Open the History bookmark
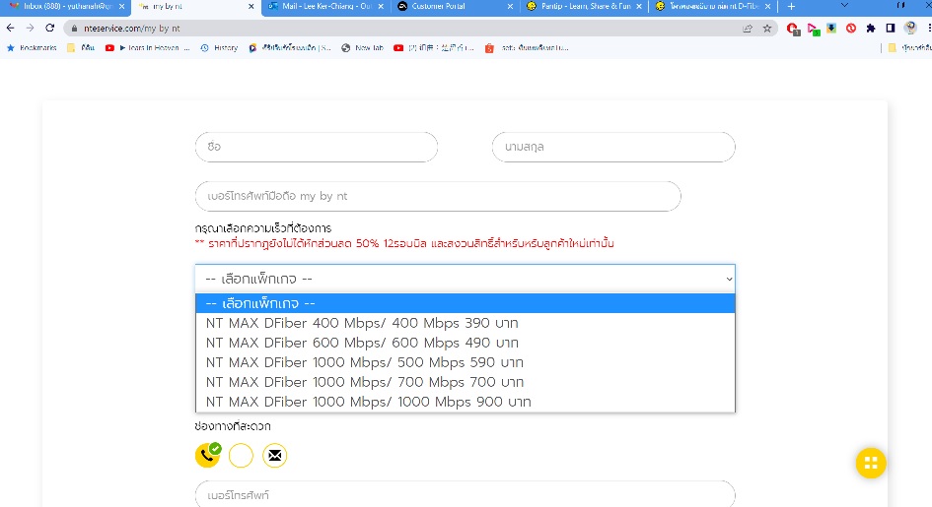932x507 pixels. point(219,48)
